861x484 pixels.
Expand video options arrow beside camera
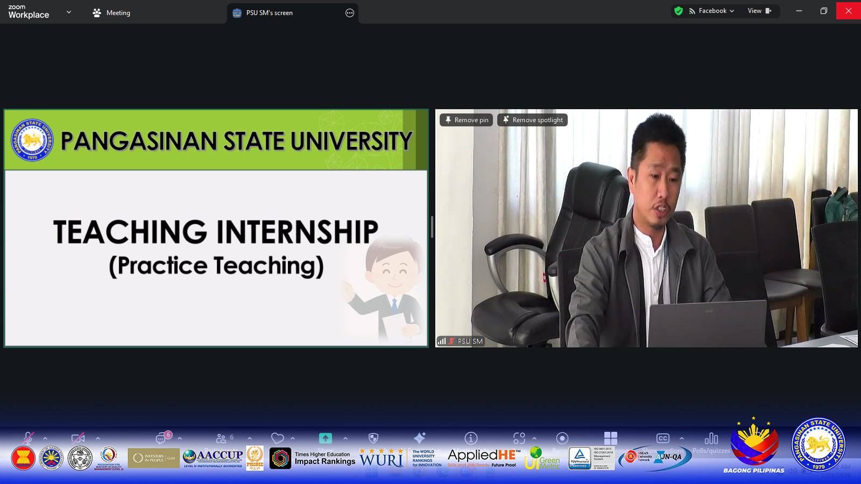98,438
